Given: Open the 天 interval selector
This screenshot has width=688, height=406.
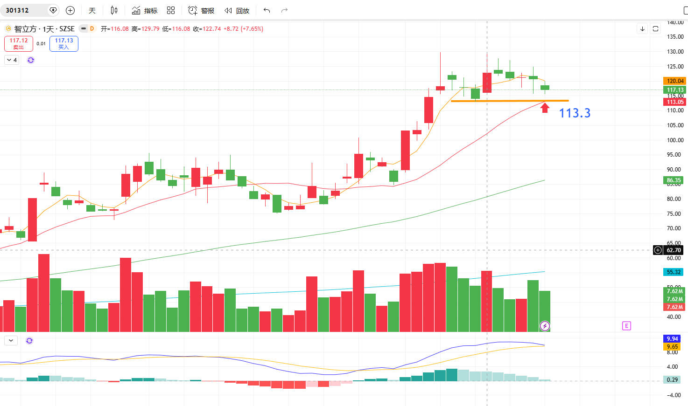Looking at the screenshot, I should coord(92,10).
